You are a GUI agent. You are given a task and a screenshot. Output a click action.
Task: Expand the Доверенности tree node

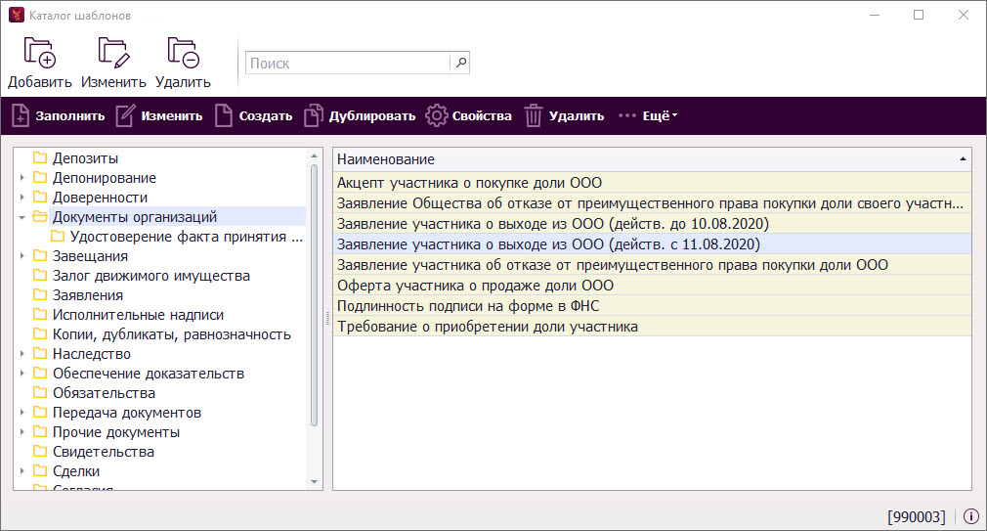click(22, 198)
